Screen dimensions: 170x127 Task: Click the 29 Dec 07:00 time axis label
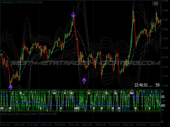click(x=114, y=125)
